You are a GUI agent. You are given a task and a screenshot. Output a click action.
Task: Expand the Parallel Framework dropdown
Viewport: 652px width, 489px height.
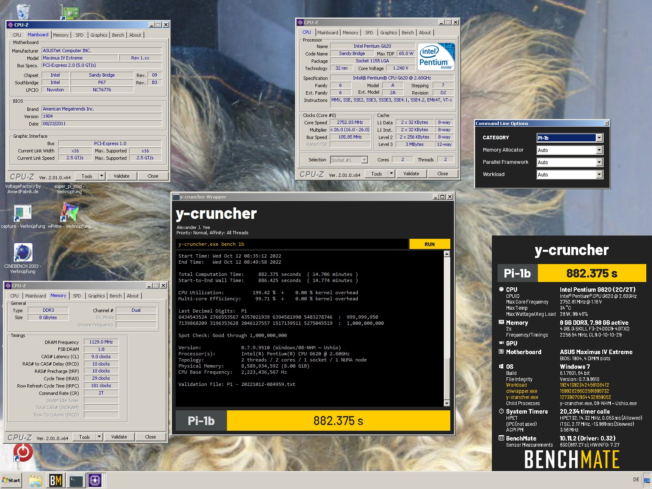click(599, 162)
